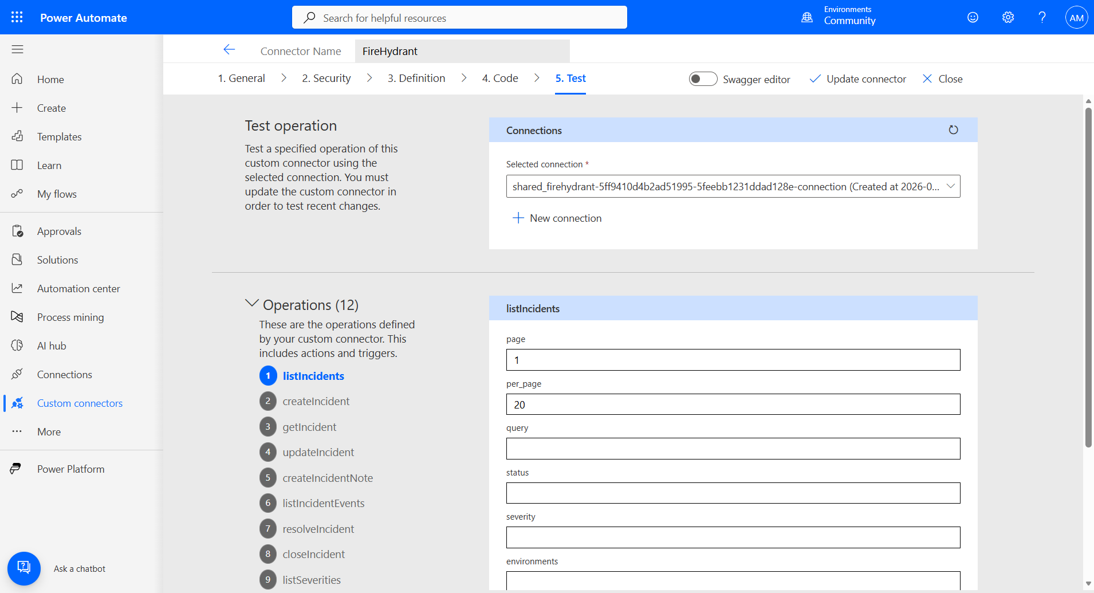
Task: Click the Connections plug icon
Action: click(17, 374)
